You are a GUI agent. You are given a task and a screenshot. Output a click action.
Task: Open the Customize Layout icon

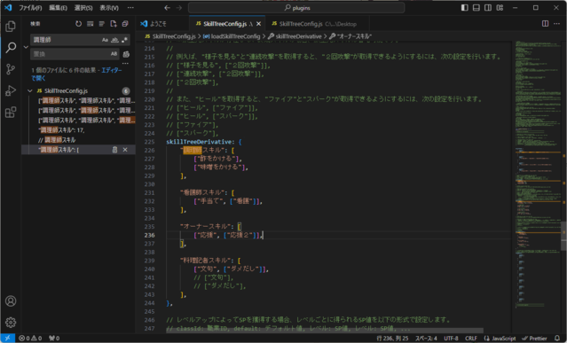pyautogui.click(x=500, y=8)
